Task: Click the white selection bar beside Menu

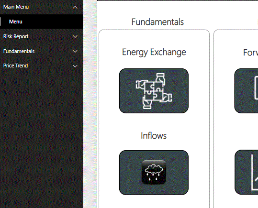Action: (x=0, y=22)
